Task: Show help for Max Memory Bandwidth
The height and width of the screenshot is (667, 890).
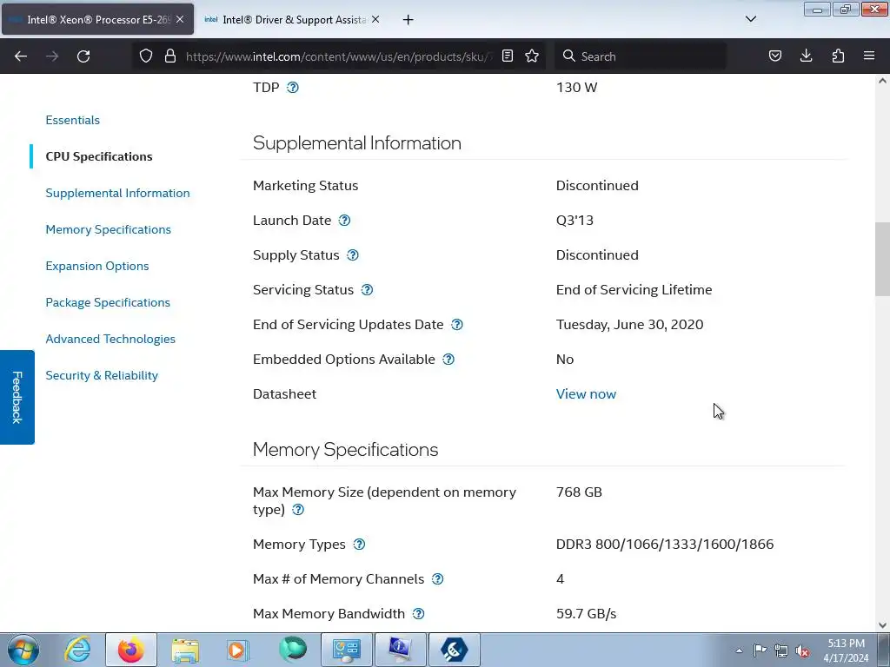Action: click(418, 614)
